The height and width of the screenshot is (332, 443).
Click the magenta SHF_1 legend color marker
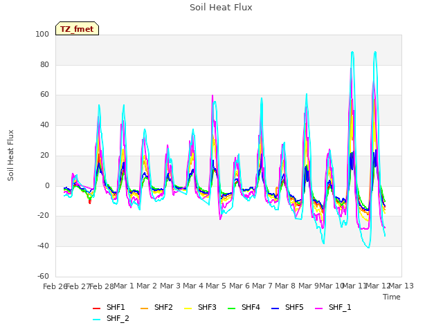[318, 308]
